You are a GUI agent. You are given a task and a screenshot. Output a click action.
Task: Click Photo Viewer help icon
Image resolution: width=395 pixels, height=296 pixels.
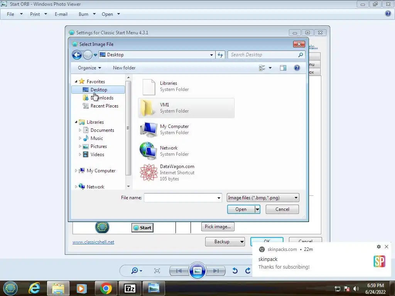tap(388, 13)
